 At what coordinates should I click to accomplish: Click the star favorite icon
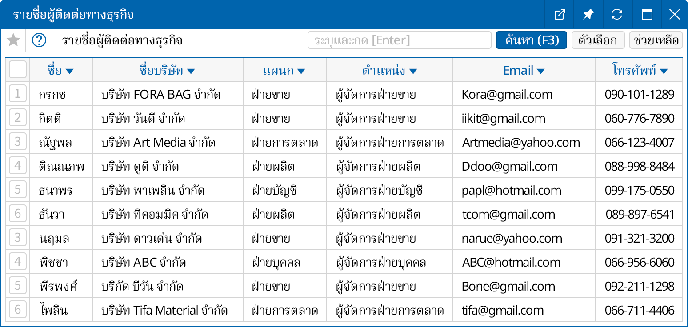tap(13, 40)
